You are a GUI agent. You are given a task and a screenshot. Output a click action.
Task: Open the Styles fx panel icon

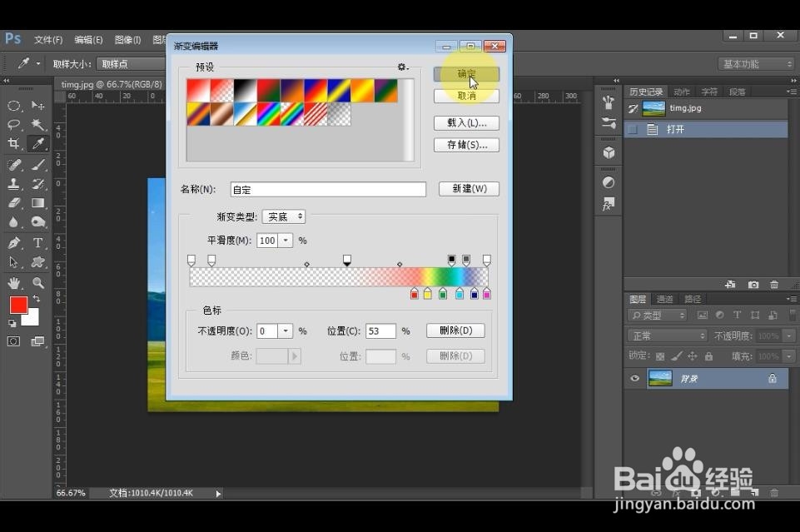click(609, 204)
